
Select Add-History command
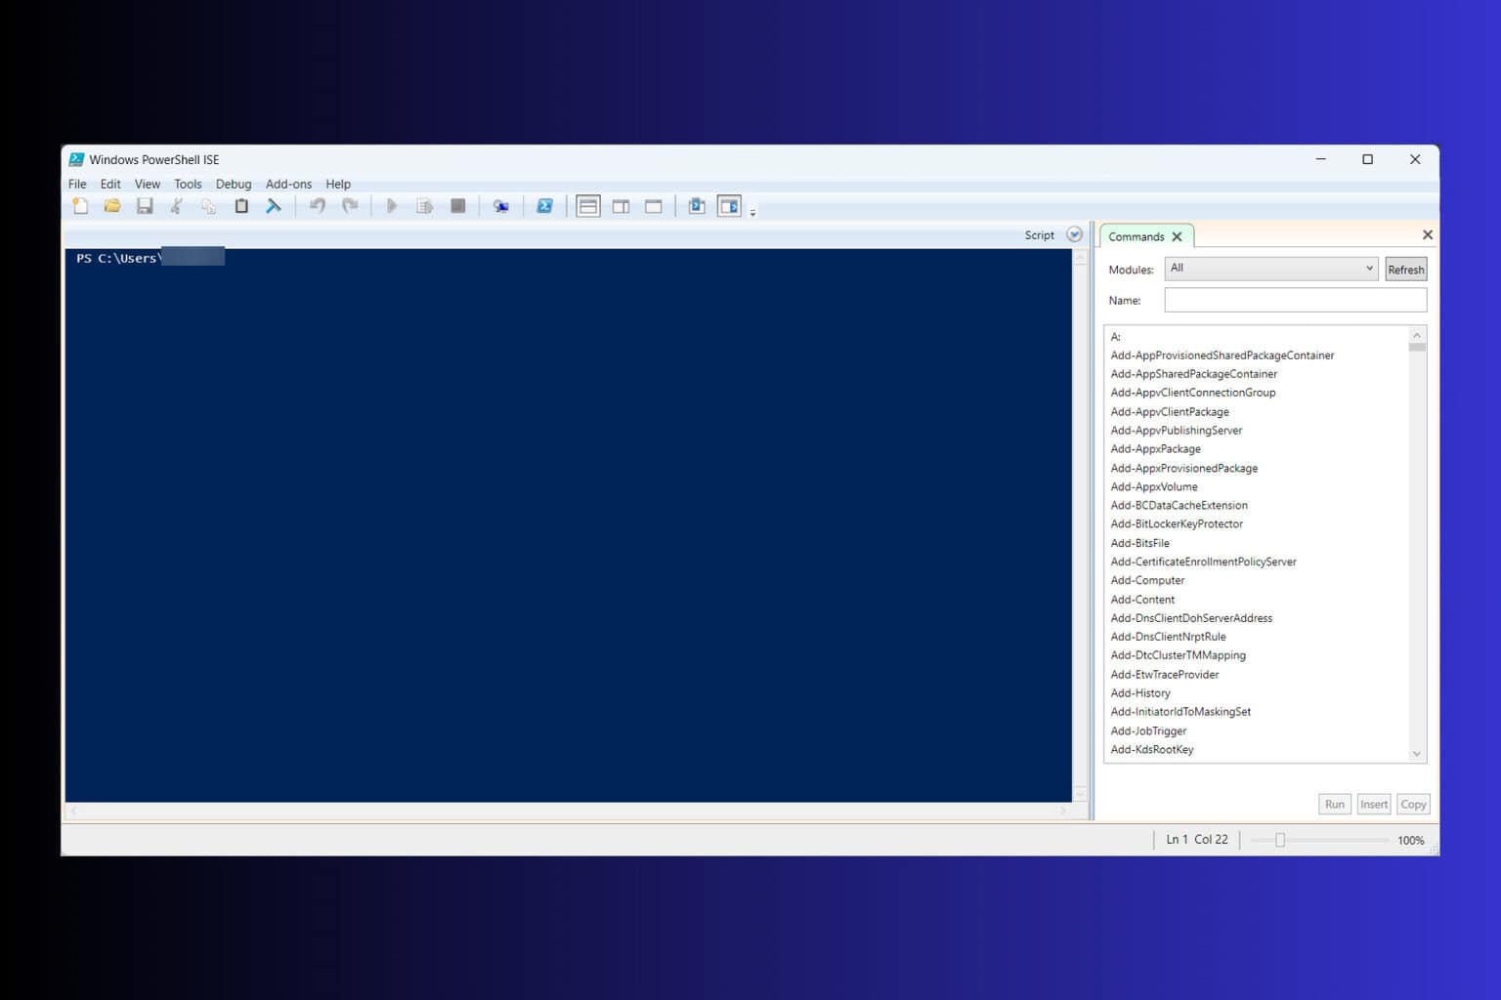(1140, 693)
